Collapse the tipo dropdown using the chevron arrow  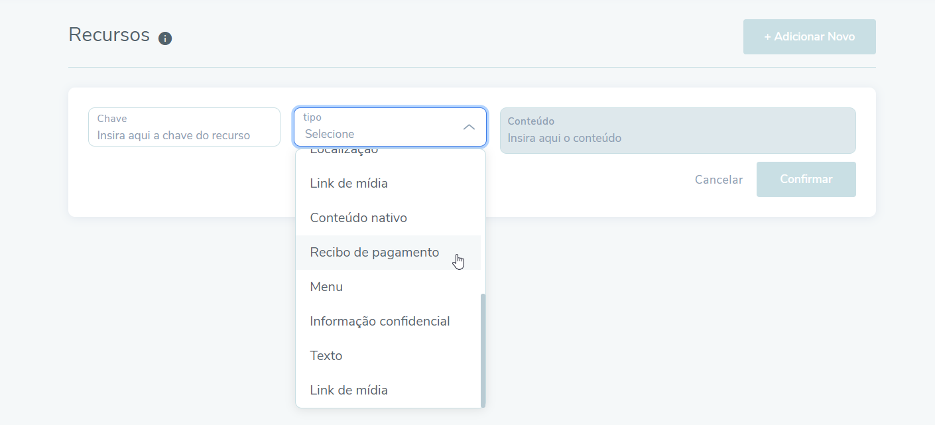469,127
